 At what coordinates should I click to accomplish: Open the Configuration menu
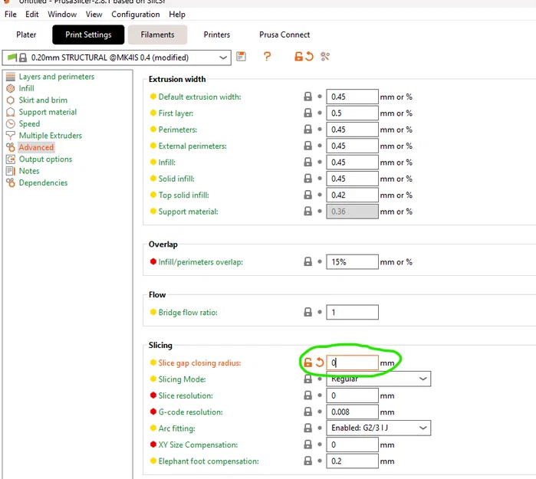click(136, 15)
